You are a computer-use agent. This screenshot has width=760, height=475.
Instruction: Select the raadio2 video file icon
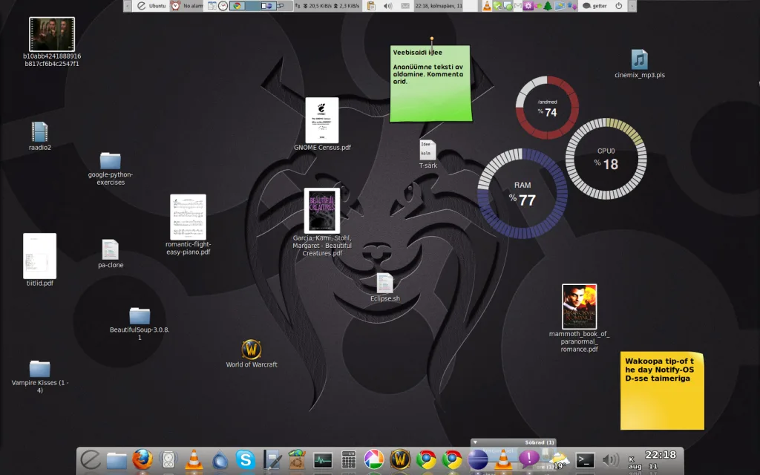coord(40,132)
